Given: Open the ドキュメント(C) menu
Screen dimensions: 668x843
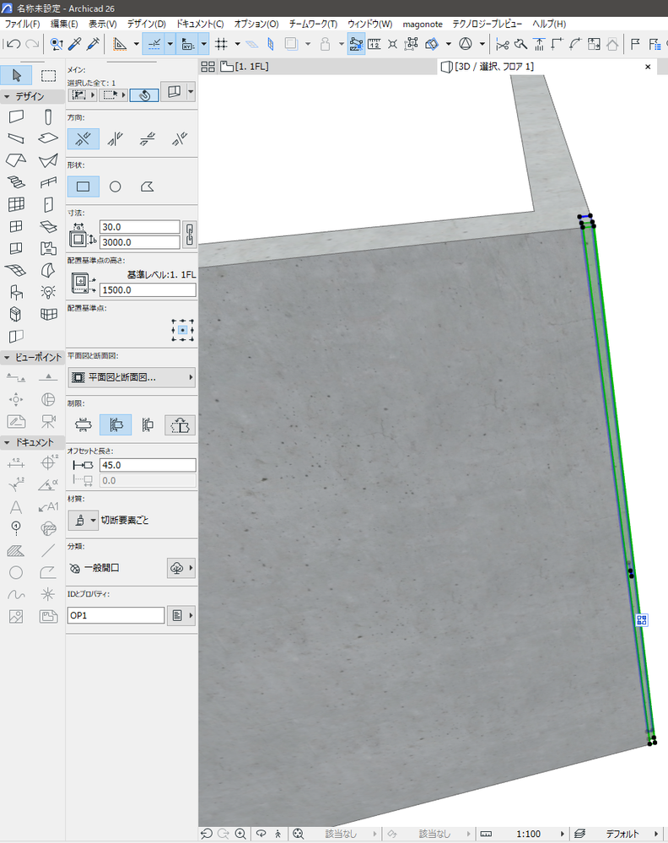Looking at the screenshot, I should pos(199,24).
